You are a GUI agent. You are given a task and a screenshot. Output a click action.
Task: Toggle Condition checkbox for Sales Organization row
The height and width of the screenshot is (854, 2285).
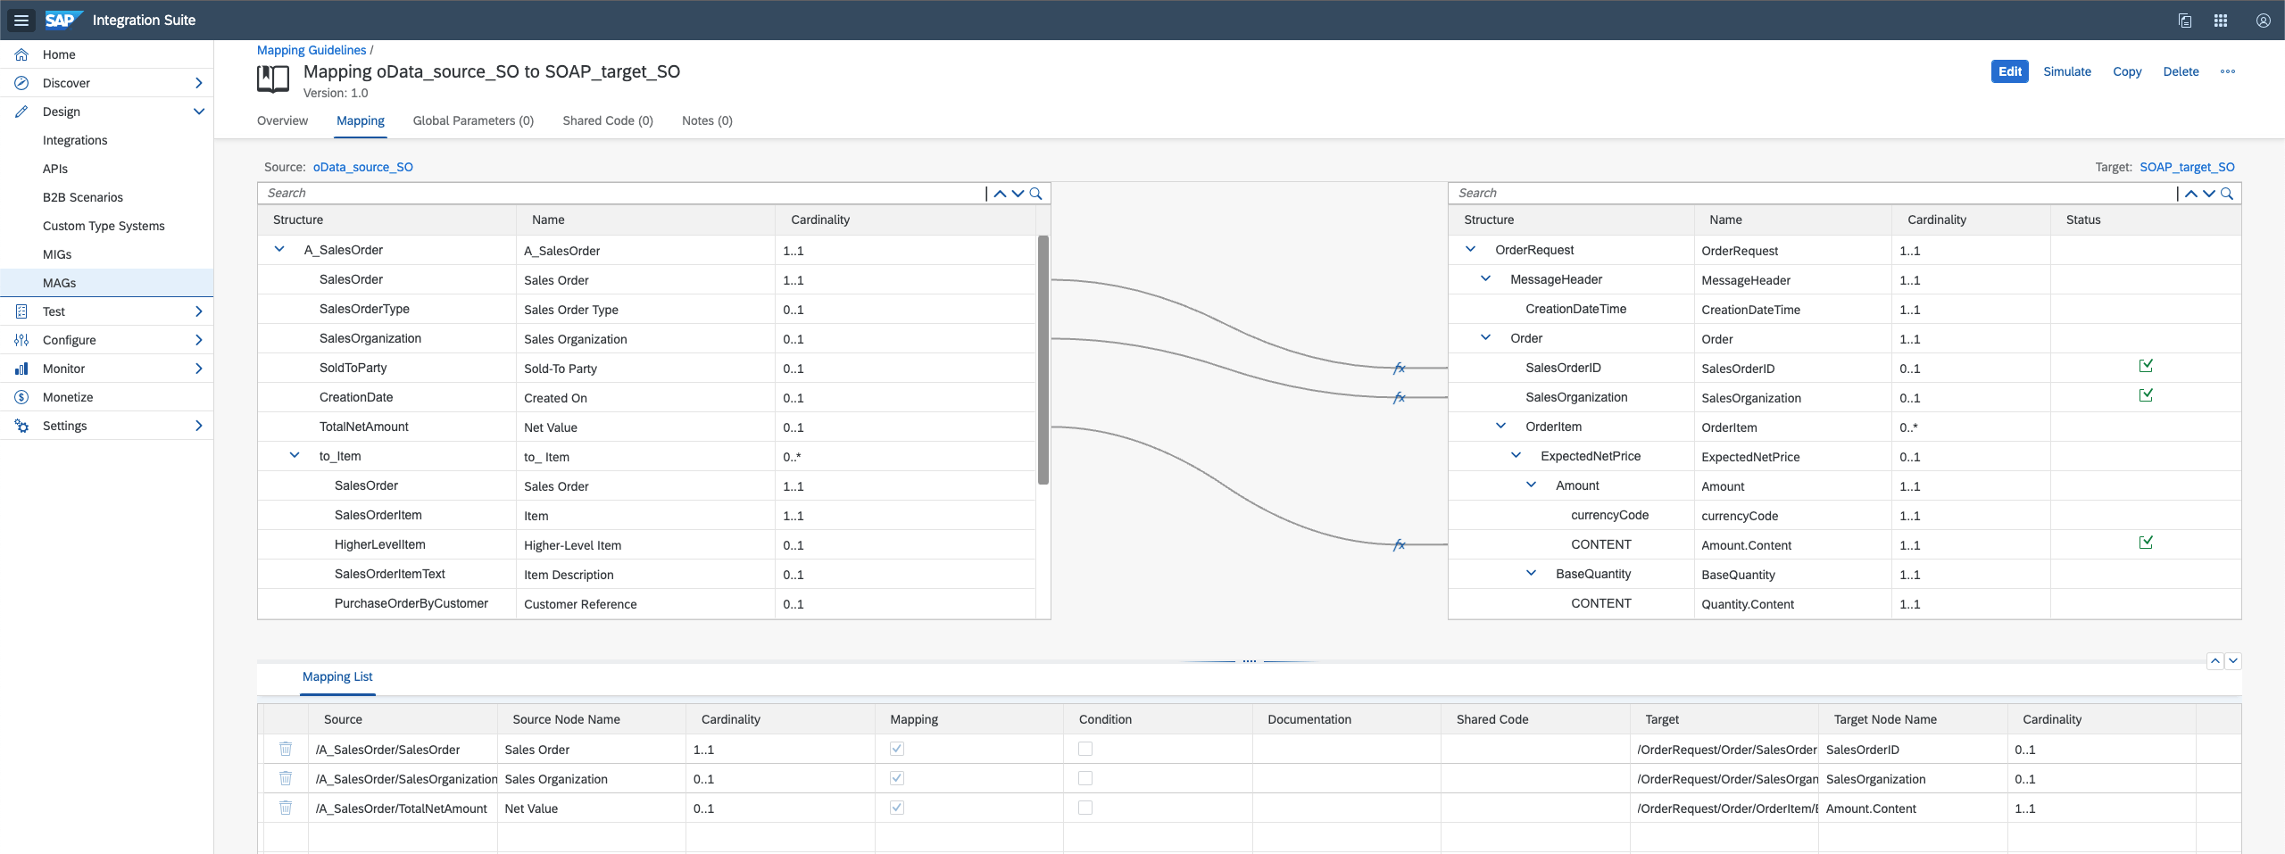(x=1085, y=778)
